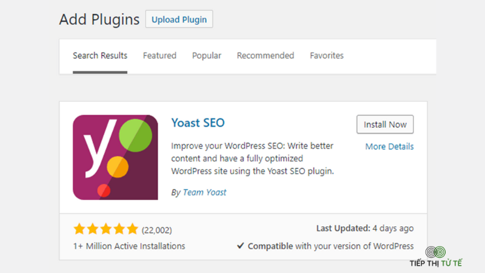
Task: Install Yoast SEO with Install Now
Action: pyautogui.click(x=385, y=124)
